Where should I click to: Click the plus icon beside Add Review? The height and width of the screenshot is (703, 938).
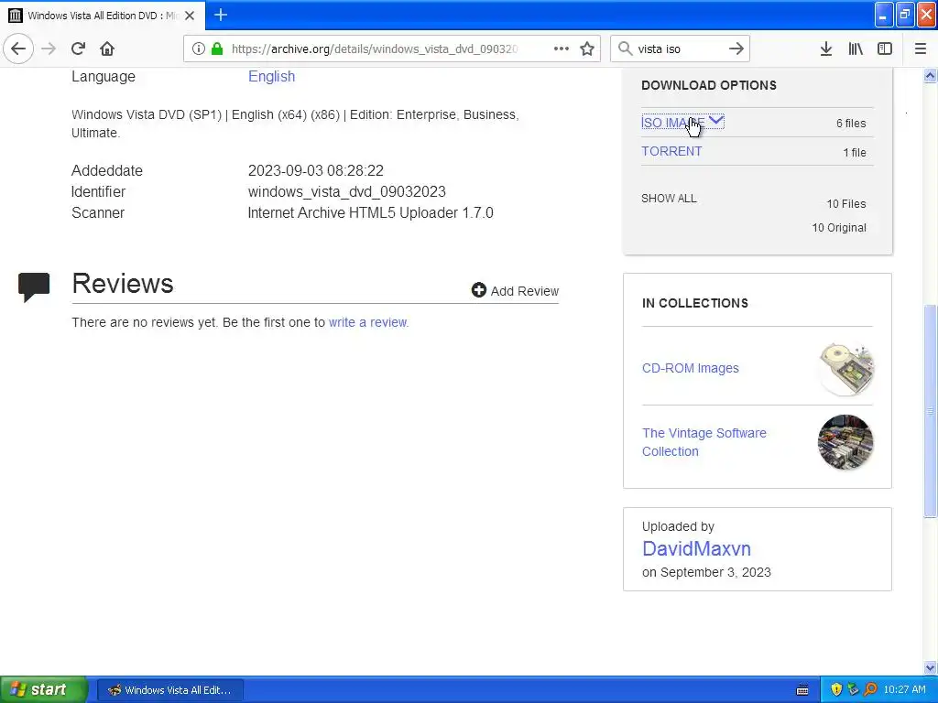478,290
